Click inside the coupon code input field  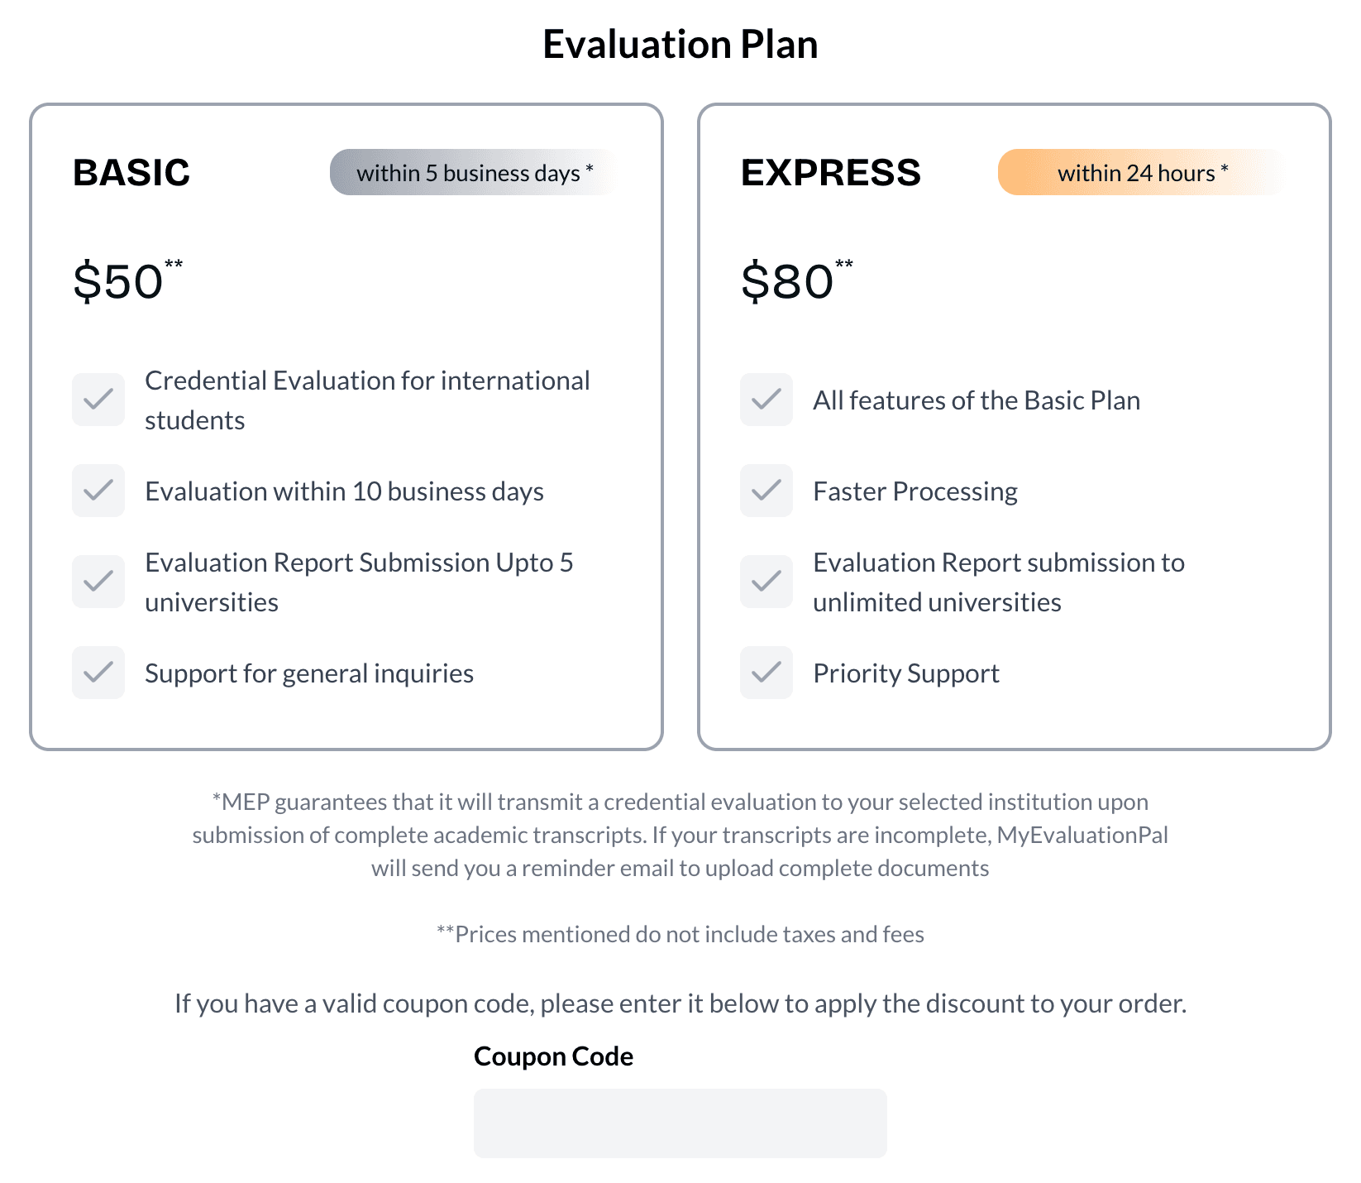point(680,1123)
